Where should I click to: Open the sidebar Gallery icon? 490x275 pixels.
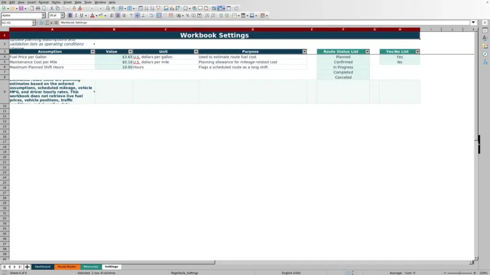click(x=485, y=46)
